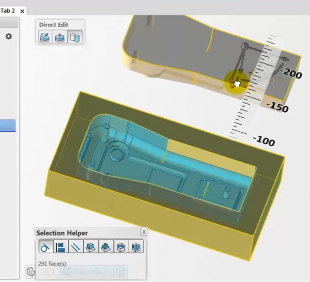Choose the parallel lines selection helper

tap(76, 246)
